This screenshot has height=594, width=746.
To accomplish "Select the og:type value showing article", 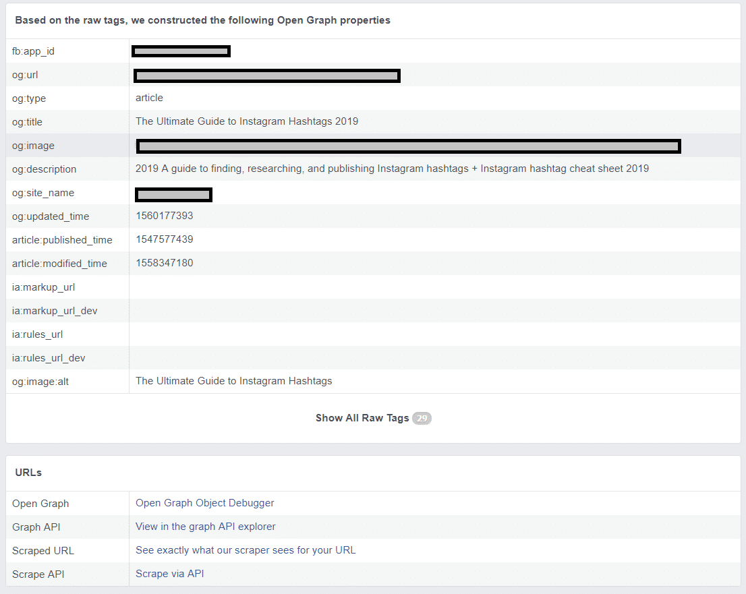I will 149,98.
